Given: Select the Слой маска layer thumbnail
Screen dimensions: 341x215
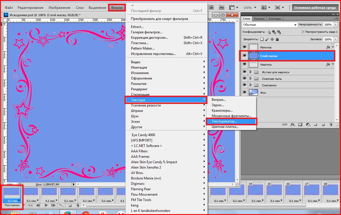Looking at the screenshot, I should click(253, 56).
